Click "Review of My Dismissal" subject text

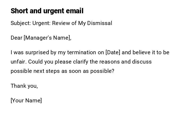pyautogui.click(x=82, y=23)
